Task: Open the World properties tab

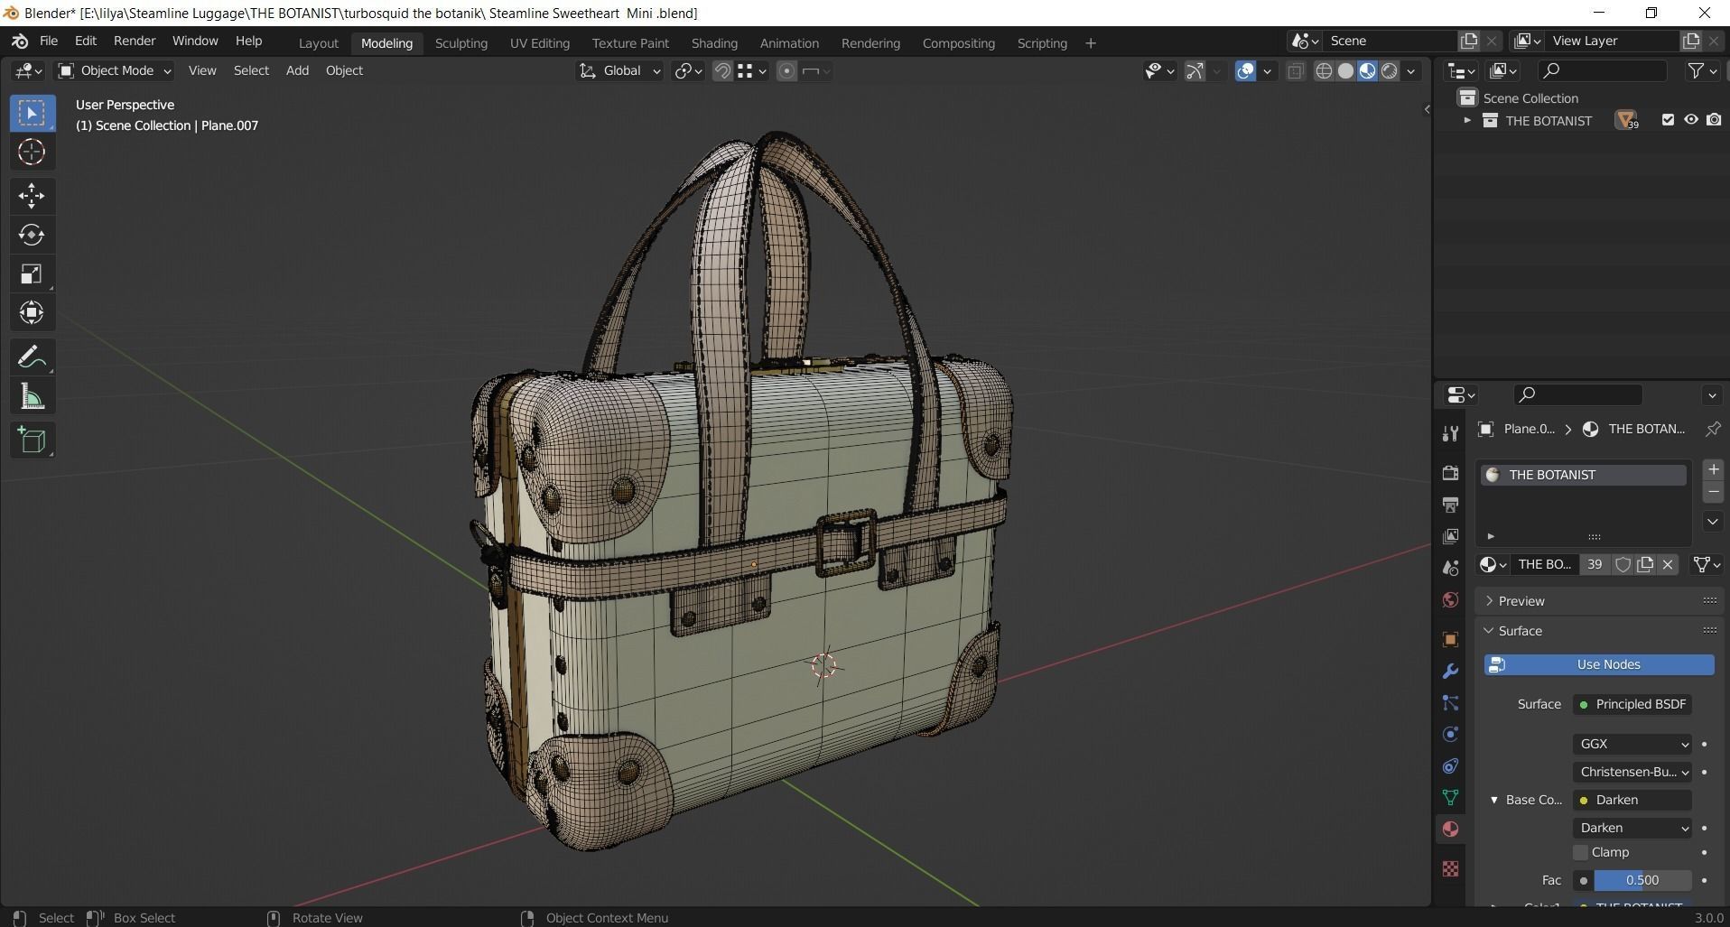Action: point(1450,599)
